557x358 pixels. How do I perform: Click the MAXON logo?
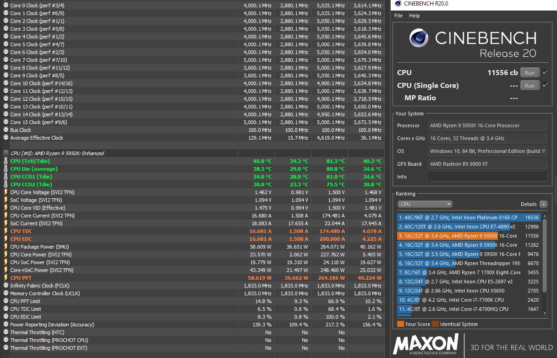pyautogui.click(x=426, y=345)
